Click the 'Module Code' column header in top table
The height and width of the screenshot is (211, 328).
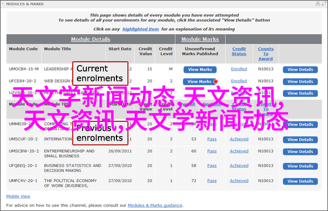pos(23,49)
